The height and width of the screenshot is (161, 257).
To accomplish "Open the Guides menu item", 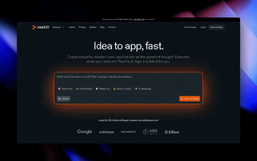I will (93, 27).
